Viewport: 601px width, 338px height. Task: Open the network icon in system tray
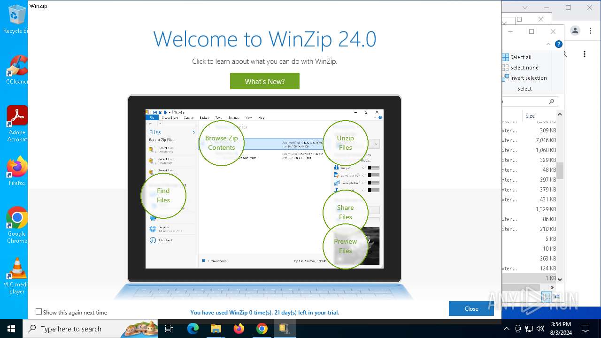529,329
